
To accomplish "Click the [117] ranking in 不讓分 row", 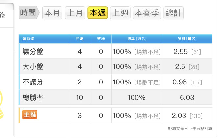I will [196, 82].
